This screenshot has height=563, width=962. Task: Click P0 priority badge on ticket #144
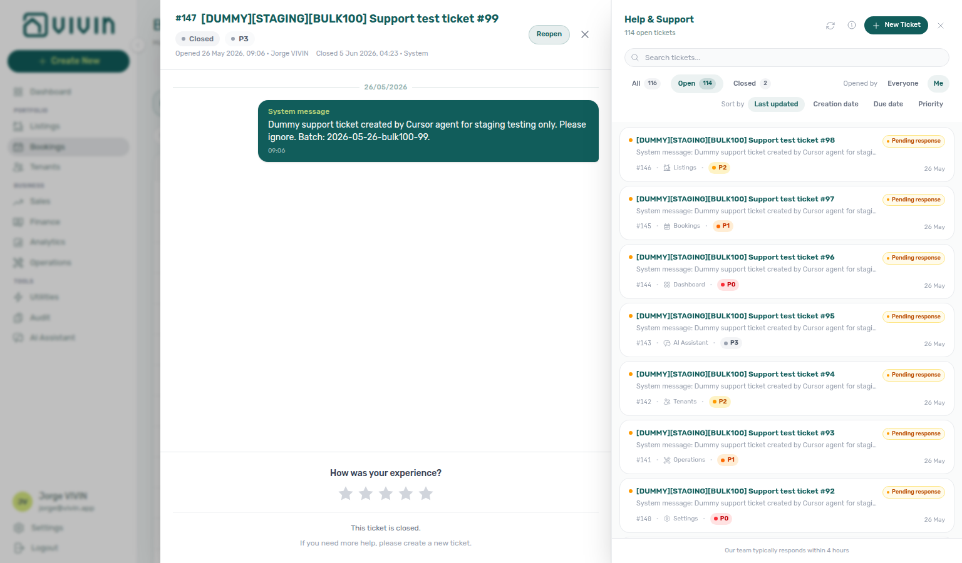click(728, 285)
